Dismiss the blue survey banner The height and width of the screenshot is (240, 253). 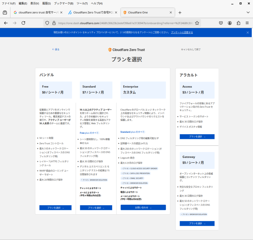248,32
